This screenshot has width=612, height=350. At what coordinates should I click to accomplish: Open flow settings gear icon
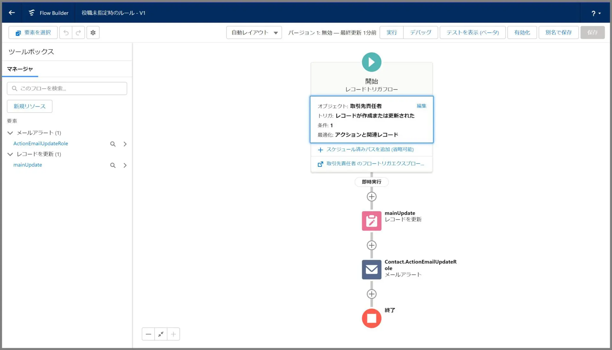click(x=93, y=32)
